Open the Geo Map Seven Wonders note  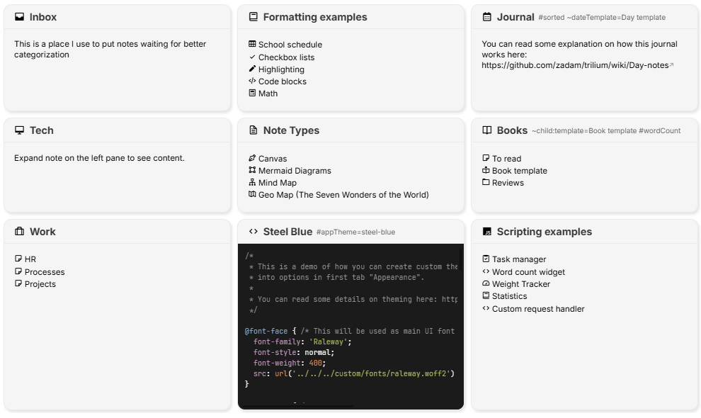tap(343, 195)
